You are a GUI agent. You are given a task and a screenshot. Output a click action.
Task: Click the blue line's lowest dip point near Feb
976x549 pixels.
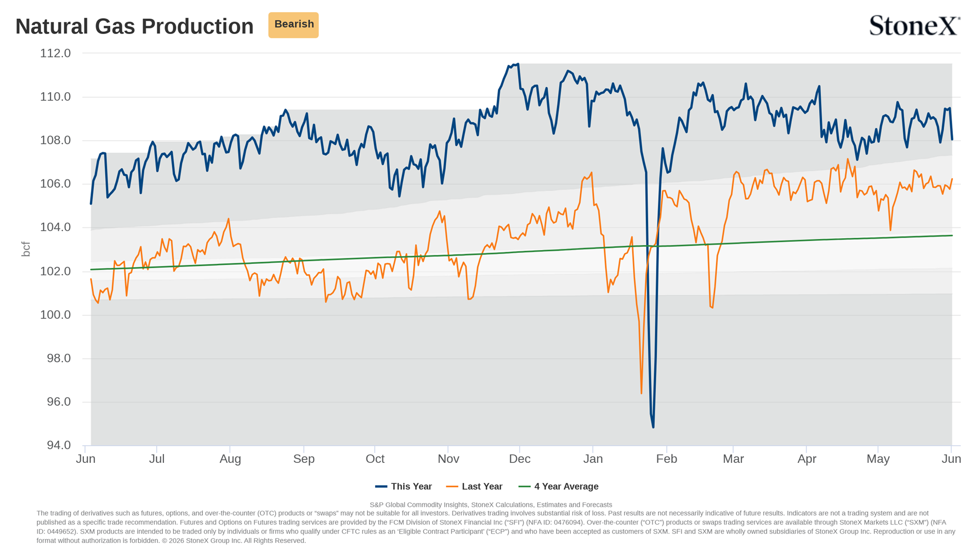pos(653,427)
